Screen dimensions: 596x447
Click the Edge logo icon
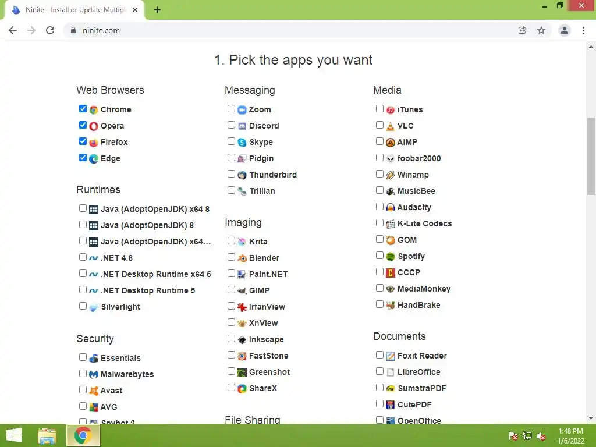click(94, 159)
